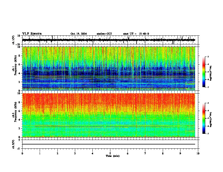Click the "4" kHz tick on ch.2 spectrogram
This screenshot has width=223, height=172.
coord(20,120)
